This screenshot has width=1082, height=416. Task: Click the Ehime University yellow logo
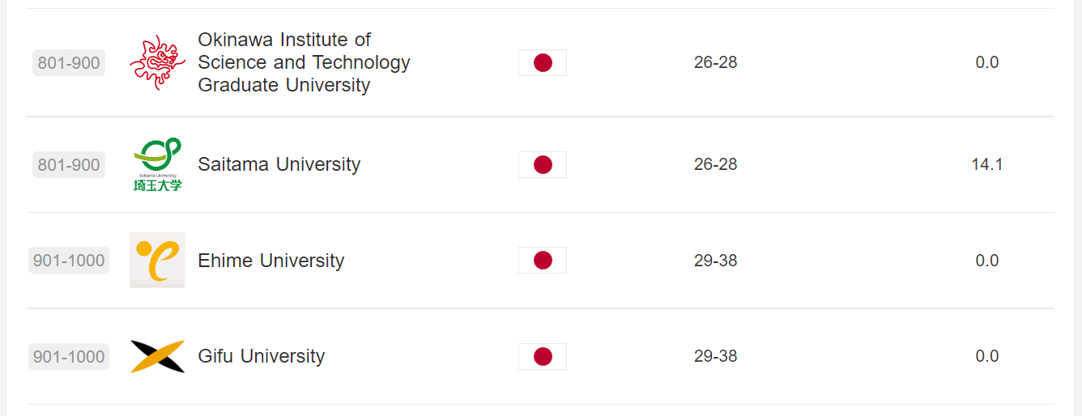157,260
